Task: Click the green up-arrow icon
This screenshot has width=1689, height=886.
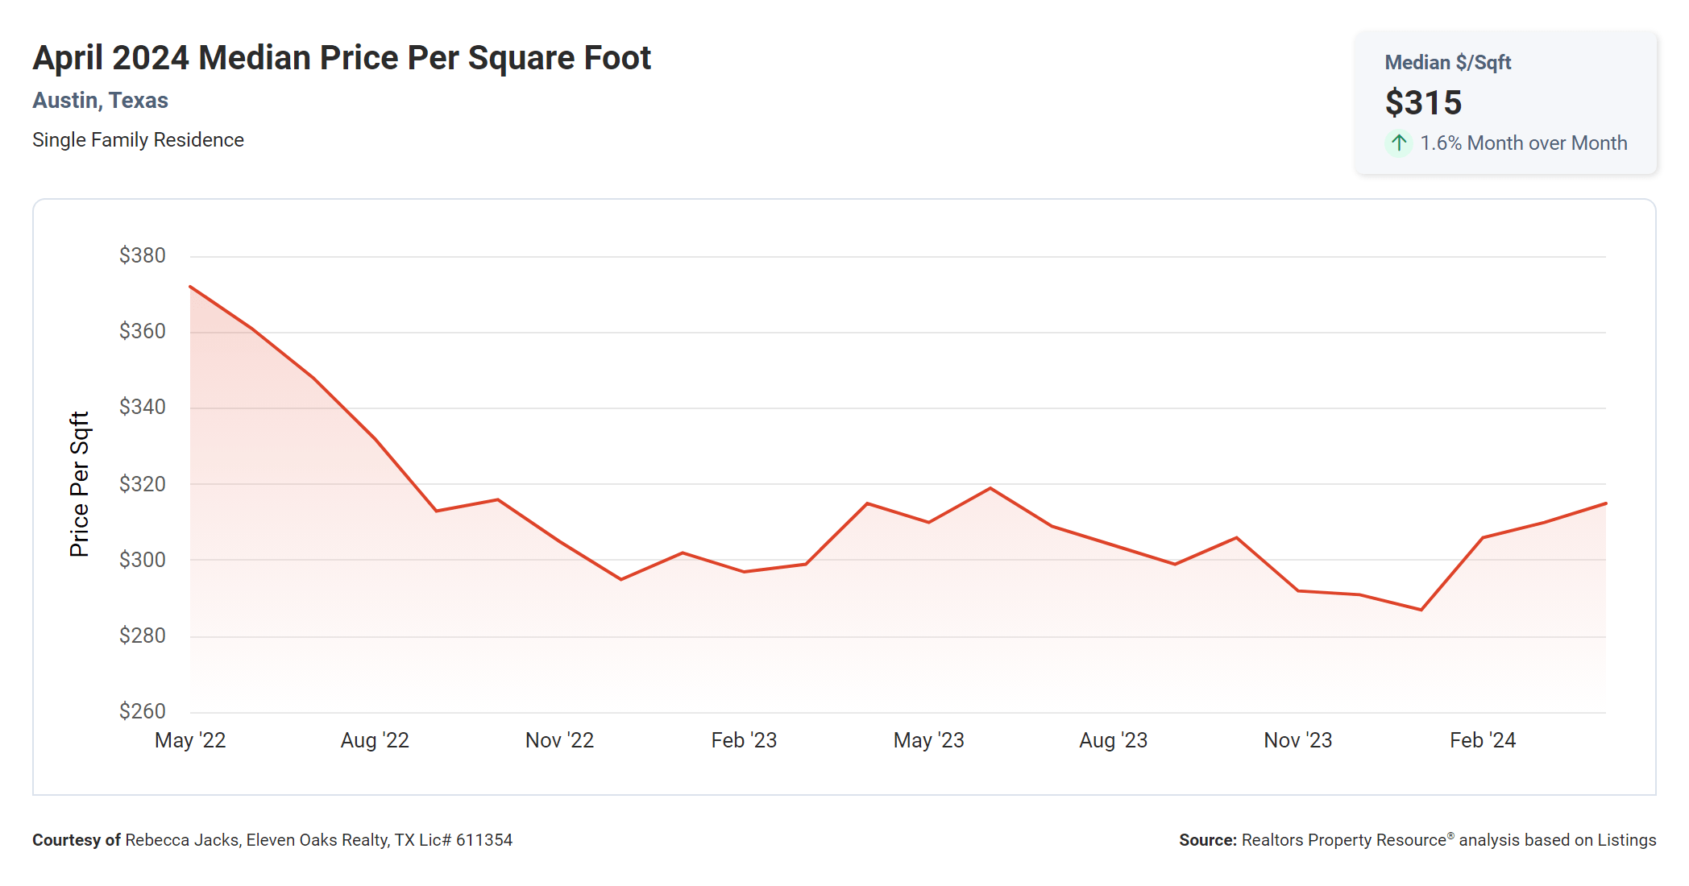Action: 1399,143
